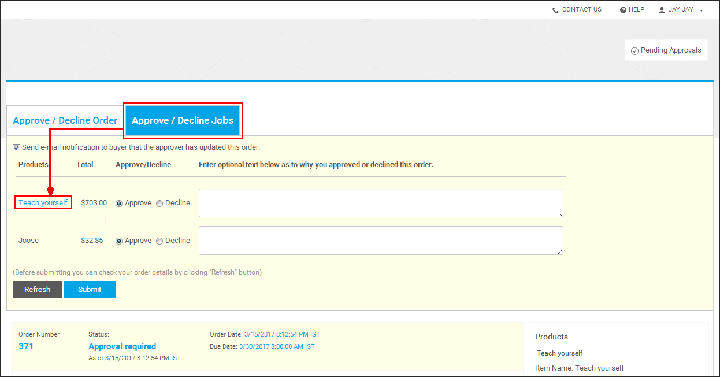
Task: Click the Pending Approvals checkmark icon
Action: click(634, 51)
